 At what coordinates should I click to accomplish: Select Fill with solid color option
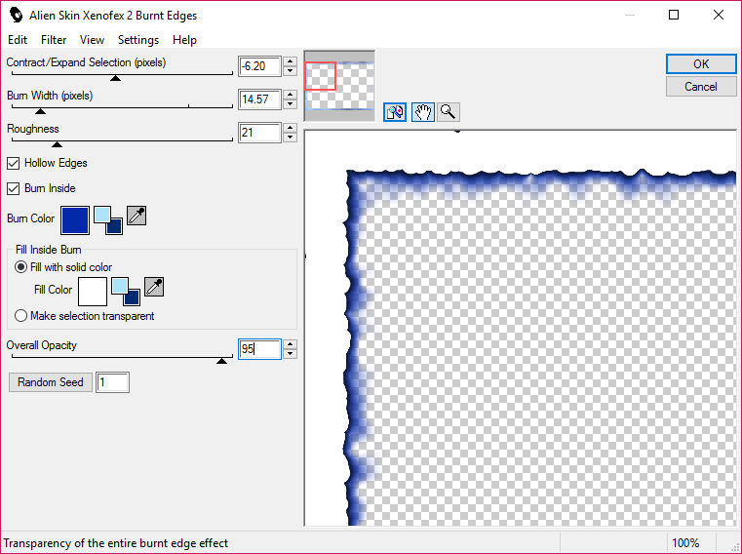20,267
